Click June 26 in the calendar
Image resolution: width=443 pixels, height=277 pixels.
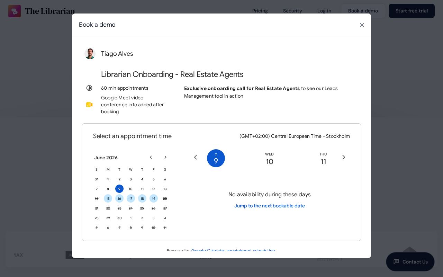pos(154,208)
